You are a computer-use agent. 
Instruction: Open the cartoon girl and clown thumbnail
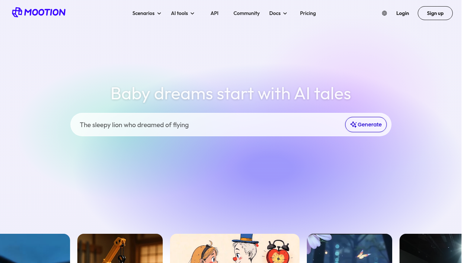coord(235,248)
